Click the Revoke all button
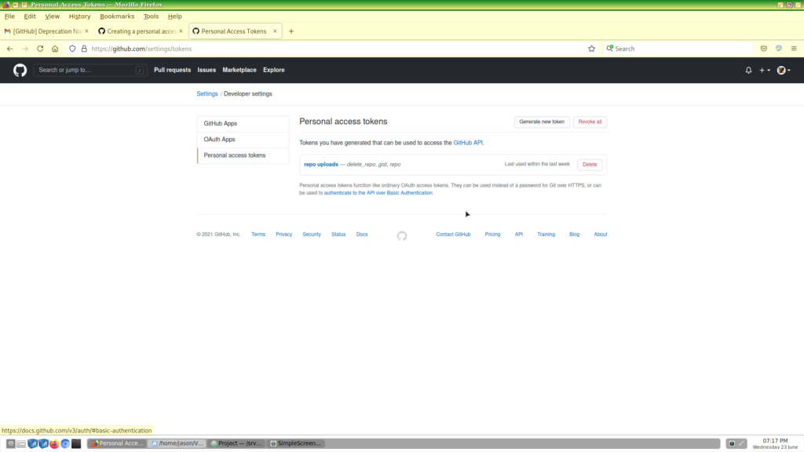The height and width of the screenshot is (452, 804). click(590, 122)
